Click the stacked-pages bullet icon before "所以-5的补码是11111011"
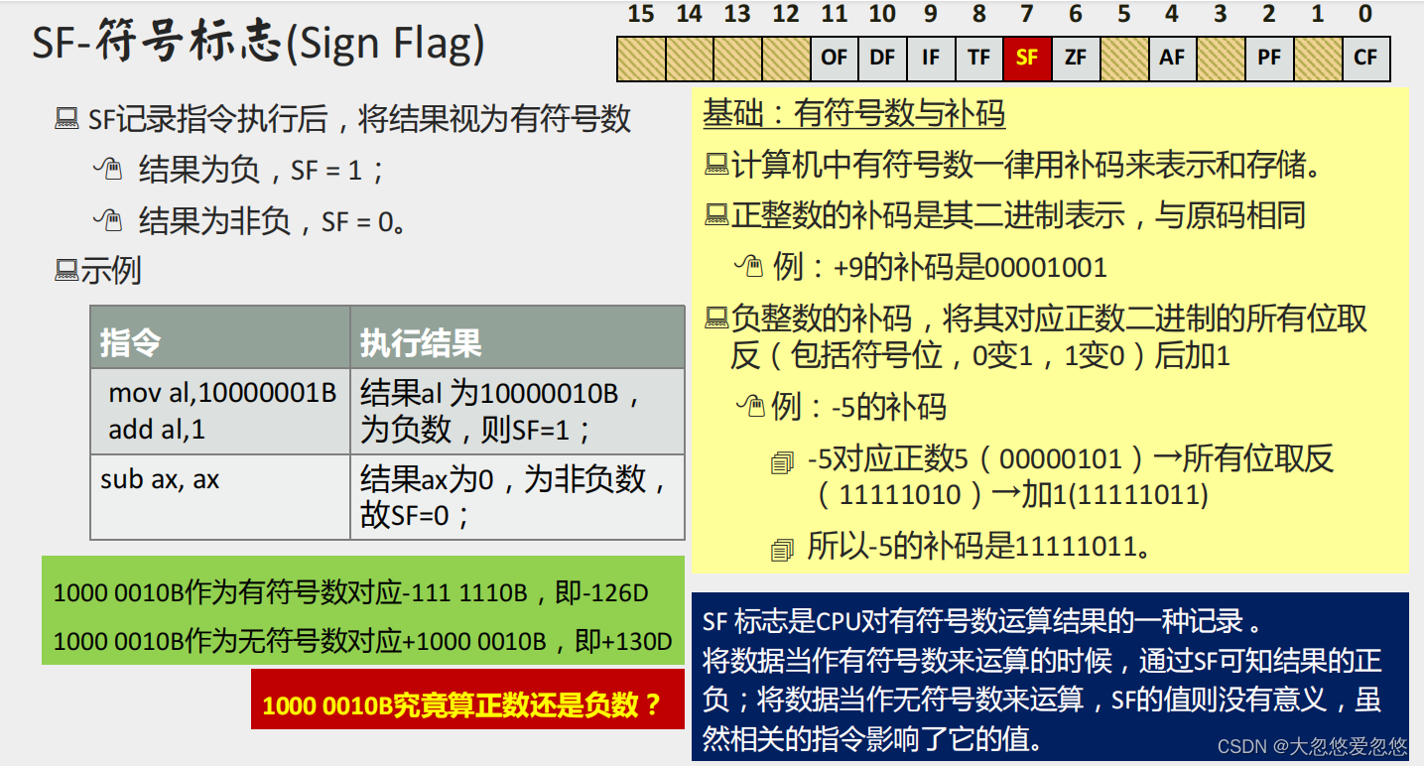Image resolution: width=1424 pixels, height=766 pixels. [783, 548]
